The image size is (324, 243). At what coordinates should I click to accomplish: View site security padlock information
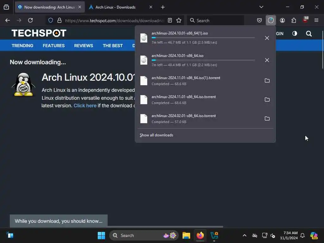pyautogui.click(x=59, y=21)
